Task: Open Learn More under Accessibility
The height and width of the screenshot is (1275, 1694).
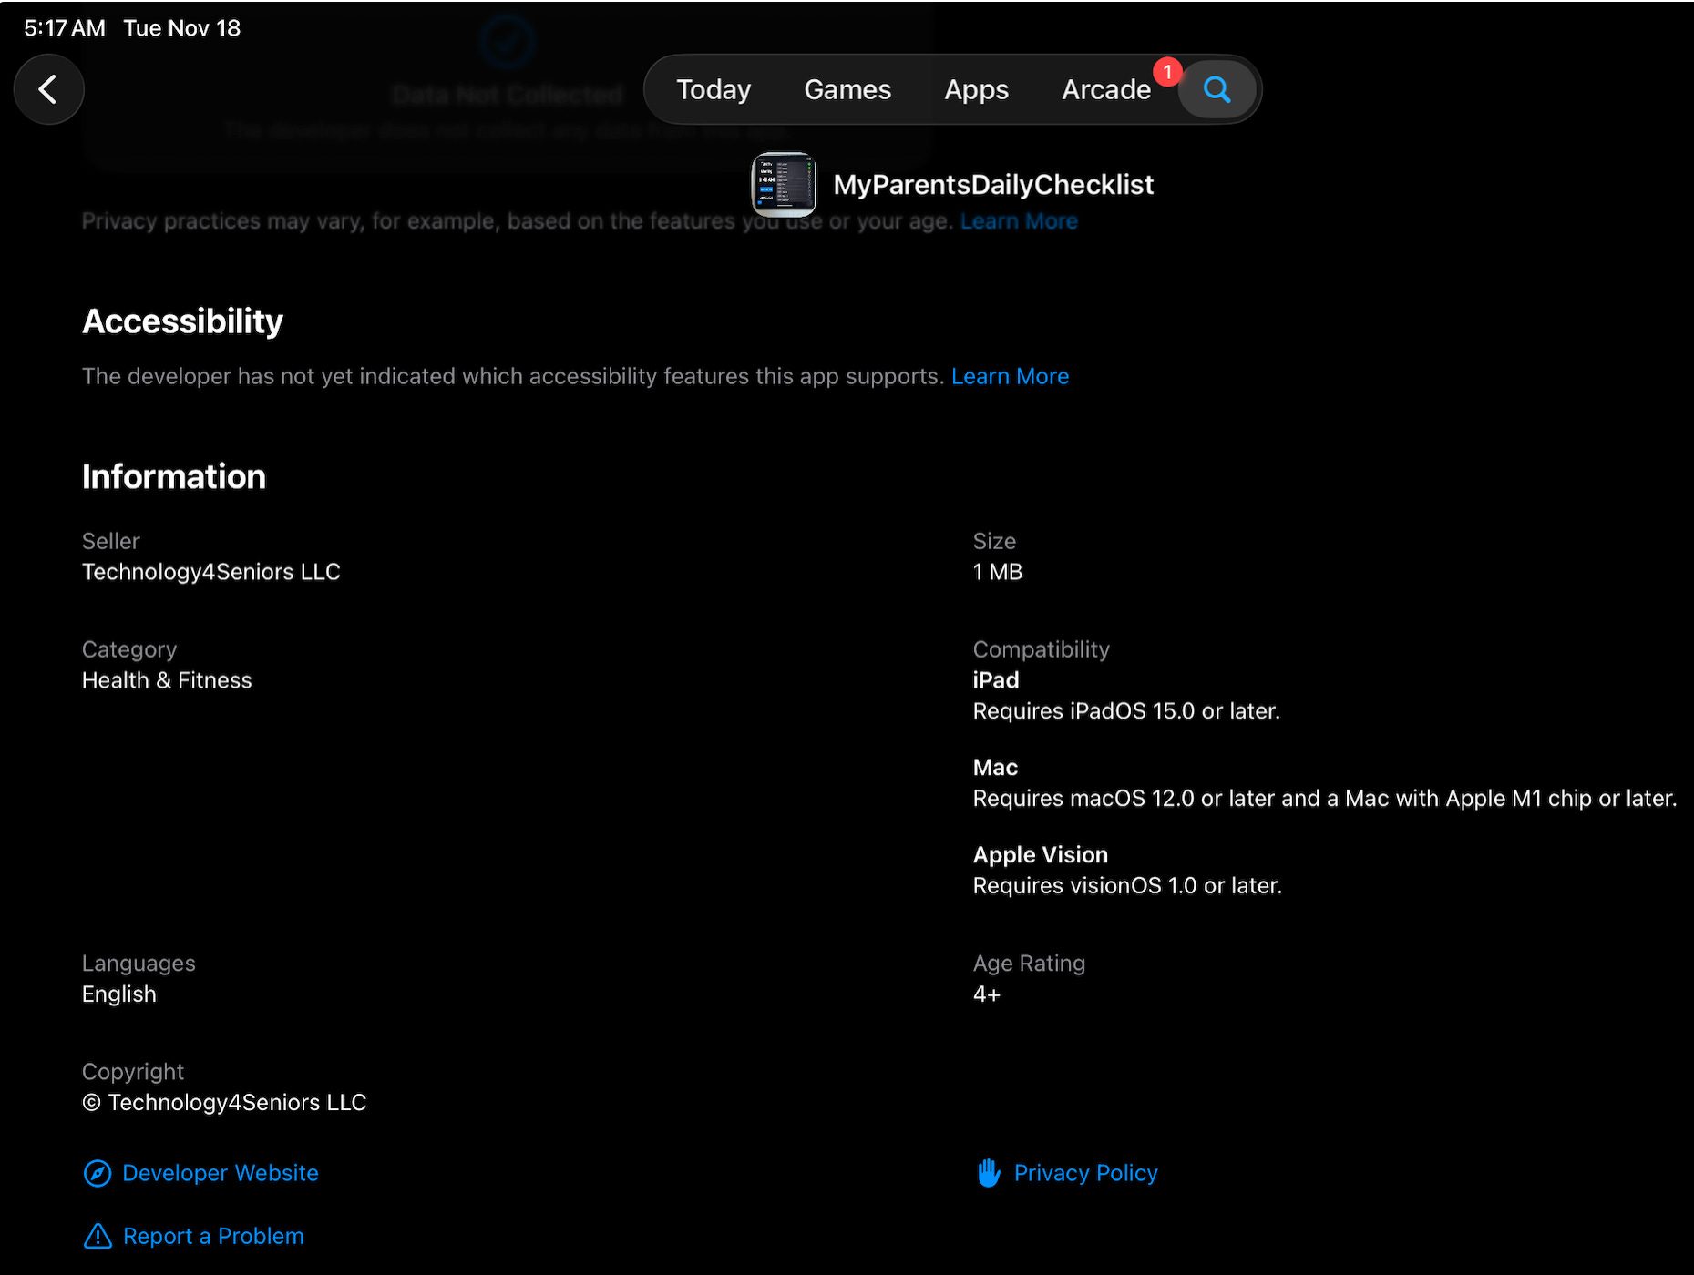Action: [1010, 376]
